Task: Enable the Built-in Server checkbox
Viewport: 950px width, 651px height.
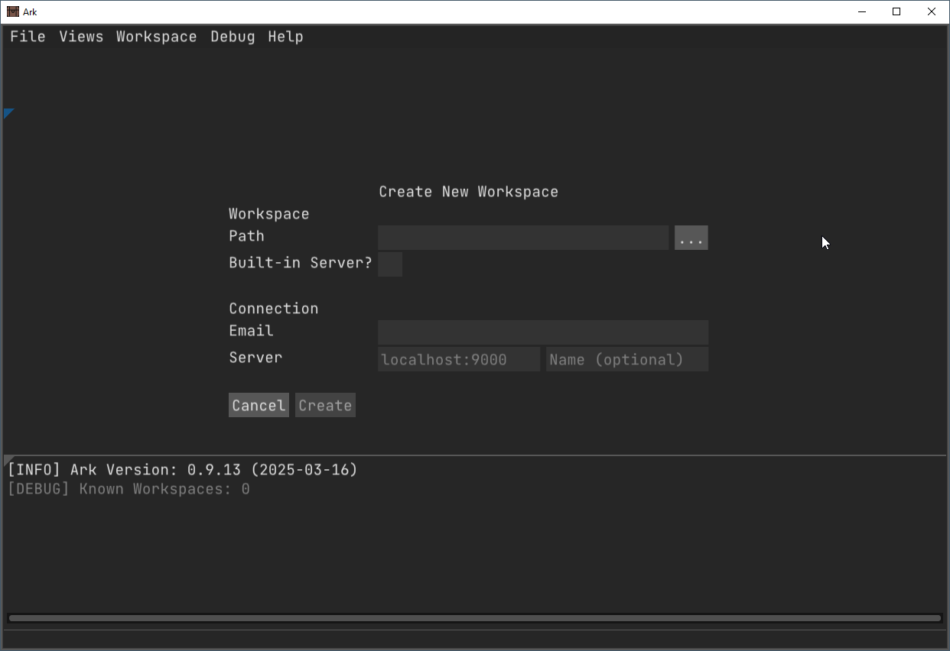Action: pyautogui.click(x=390, y=264)
